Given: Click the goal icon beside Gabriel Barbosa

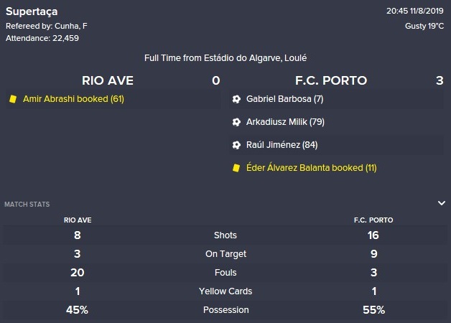Looking at the screenshot, I should click(236, 99).
